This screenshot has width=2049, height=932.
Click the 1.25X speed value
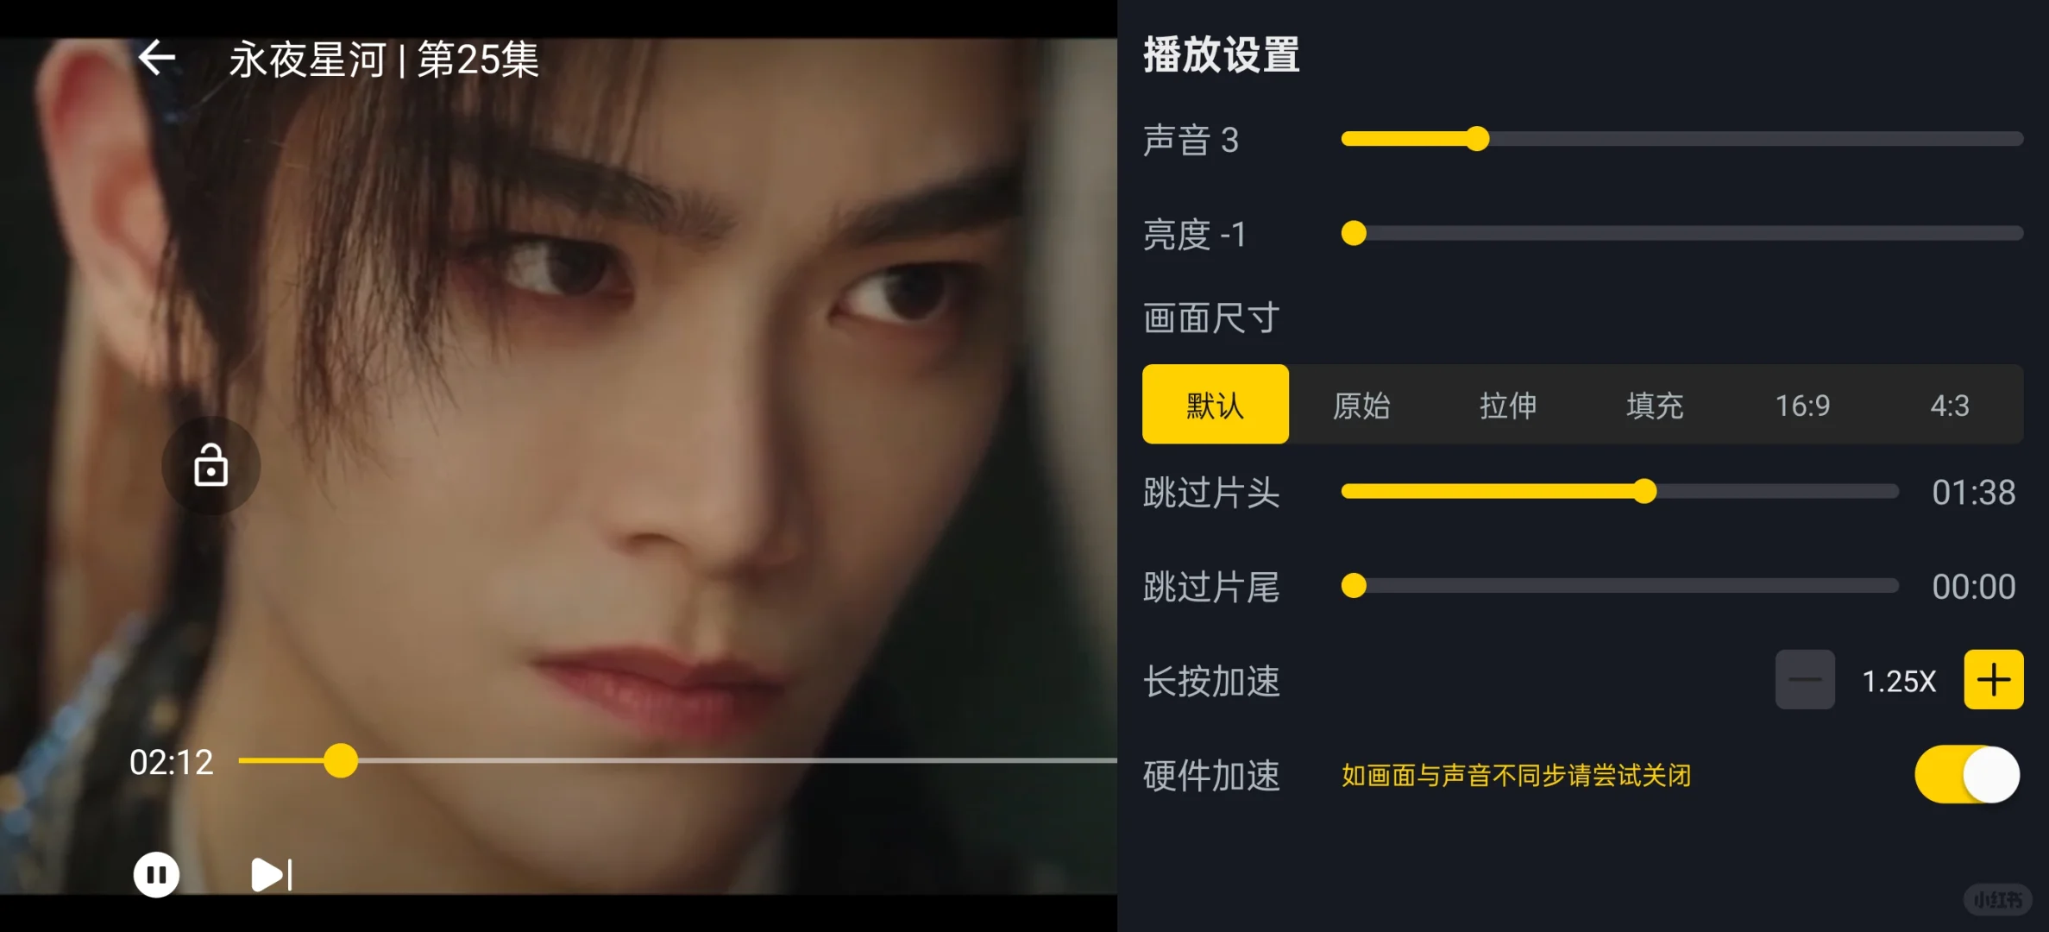(1899, 682)
